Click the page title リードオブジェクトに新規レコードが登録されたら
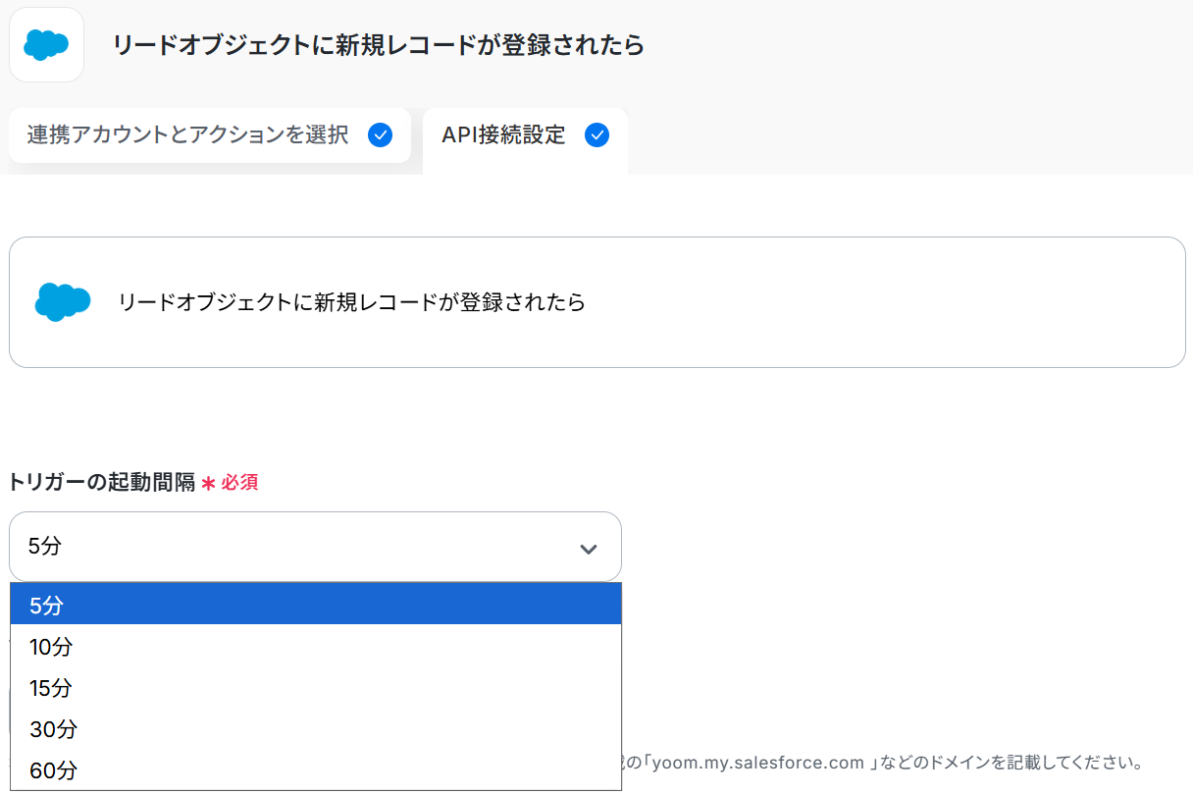This screenshot has height=794, width=1193. [378, 45]
